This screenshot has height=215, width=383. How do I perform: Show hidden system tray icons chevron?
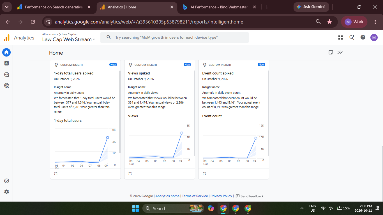(302, 208)
